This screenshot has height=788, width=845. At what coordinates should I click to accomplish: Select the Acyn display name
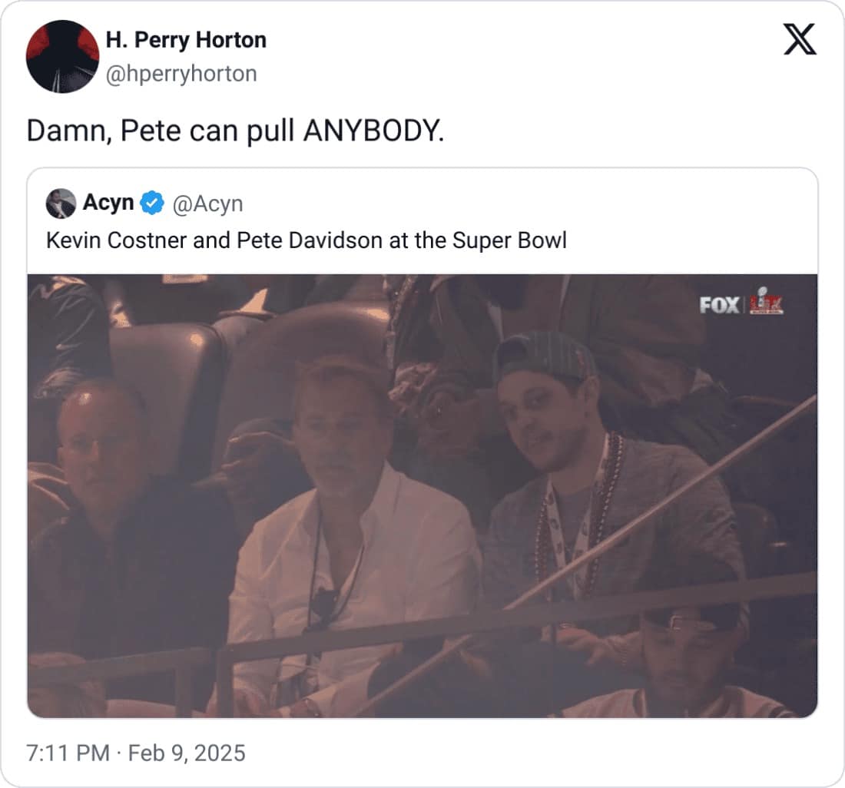click(x=108, y=204)
